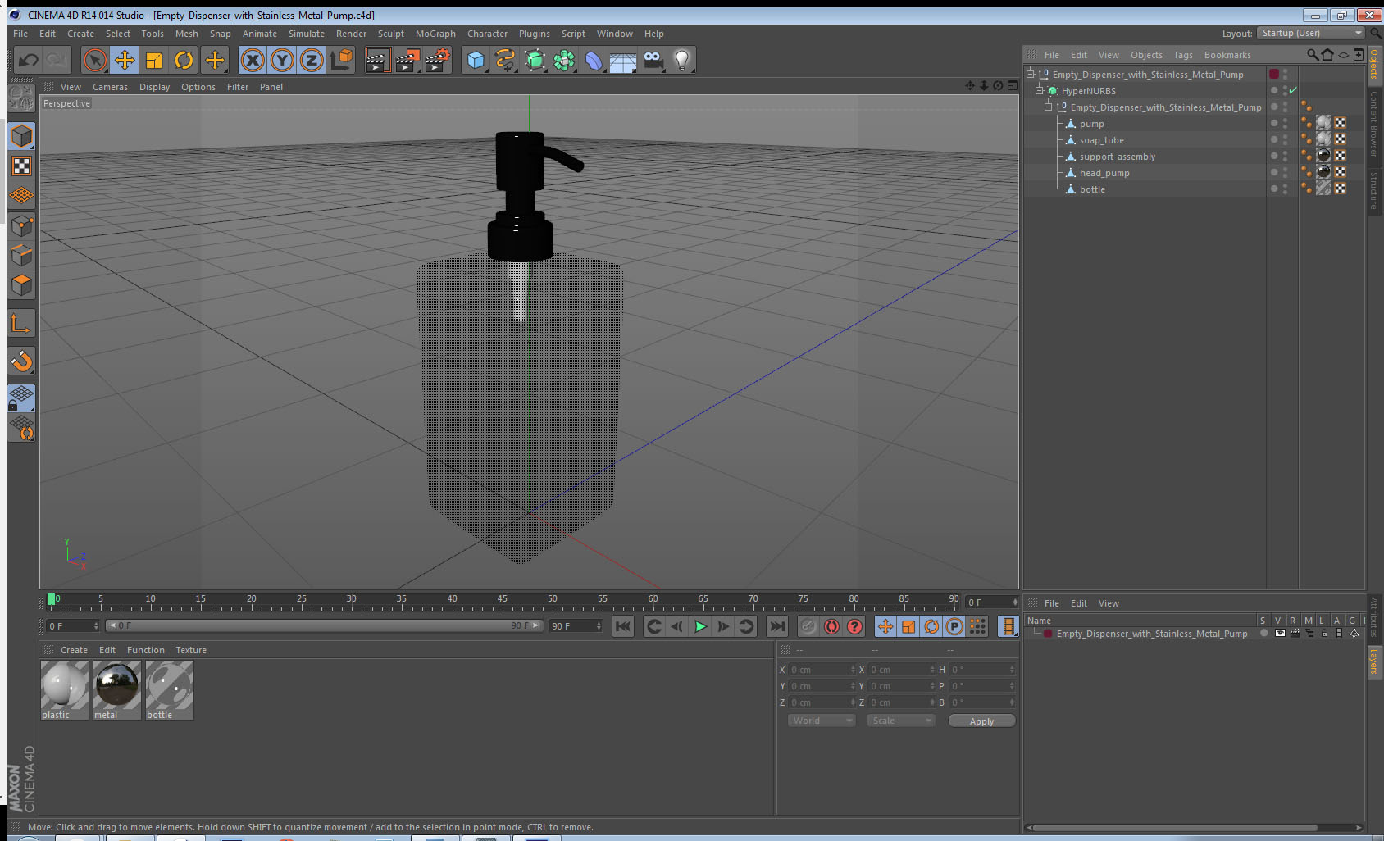Toggle record active objects button
This screenshot has height=841, width=1384.
(x=808, y=626)
